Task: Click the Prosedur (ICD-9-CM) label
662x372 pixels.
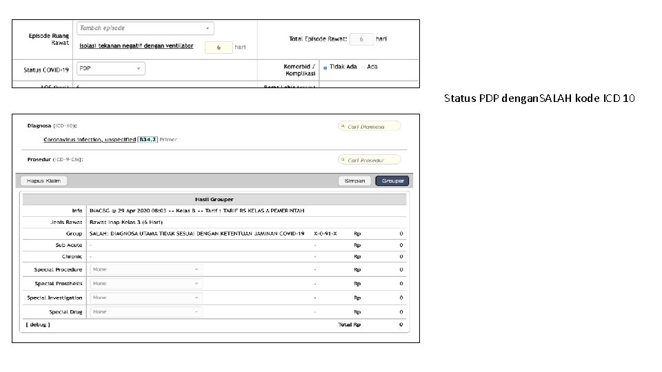Action: click(x=55, y=159)
